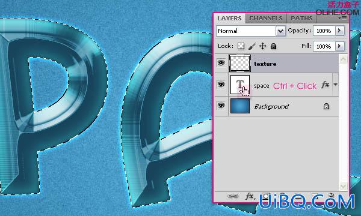361x216 pixels.
Task: Click the lock image pixels brush icon
Action: (x=252, y=46)
